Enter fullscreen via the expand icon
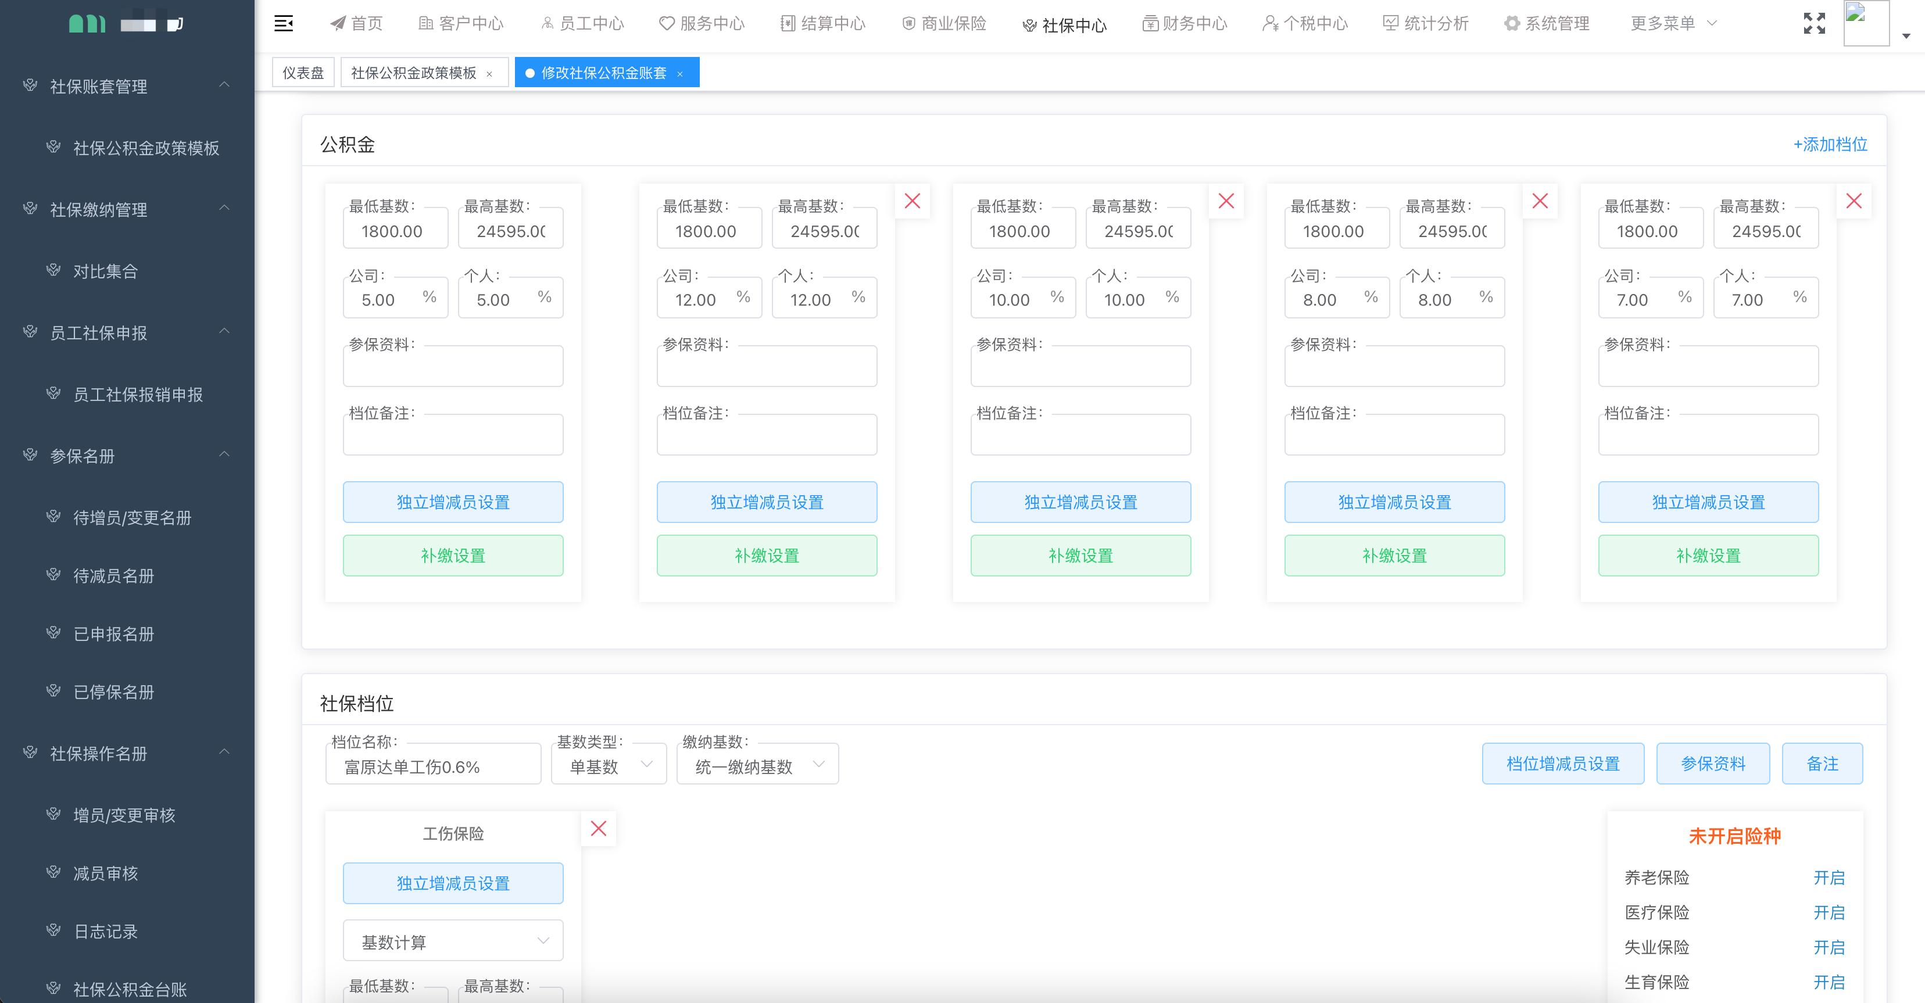 pos(1815,23)
